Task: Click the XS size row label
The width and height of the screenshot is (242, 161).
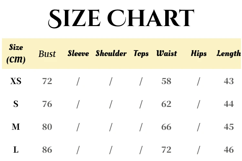Action: point(16,81)
